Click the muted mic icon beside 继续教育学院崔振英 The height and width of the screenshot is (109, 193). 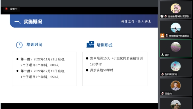(x=167, y=36)
